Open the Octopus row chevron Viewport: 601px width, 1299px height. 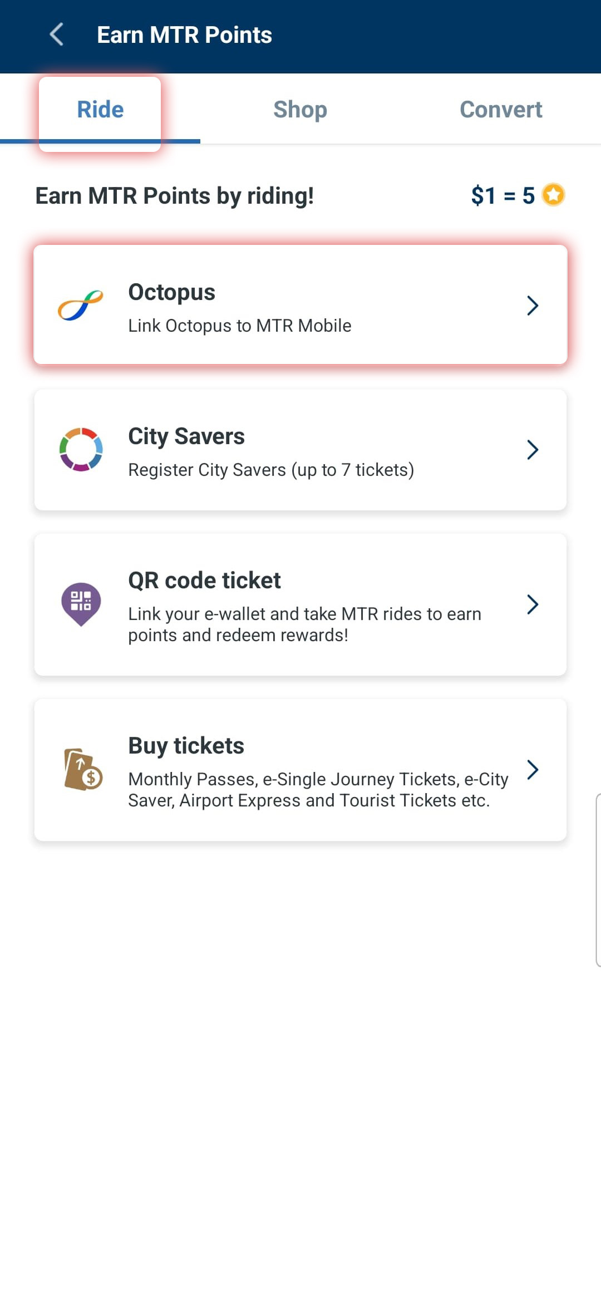[x=533, y=306]
